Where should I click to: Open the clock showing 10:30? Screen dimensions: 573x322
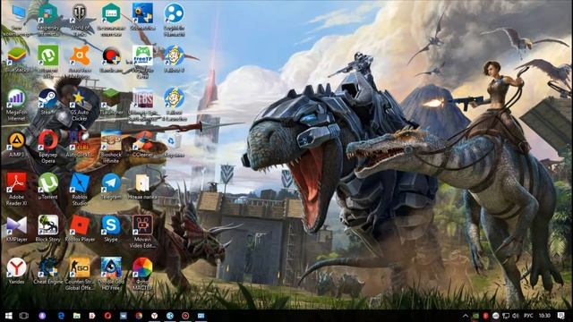(x=544, y=316)
